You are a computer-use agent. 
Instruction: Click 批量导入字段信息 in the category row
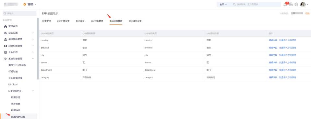pyautogui.click(x=288, y=78)
